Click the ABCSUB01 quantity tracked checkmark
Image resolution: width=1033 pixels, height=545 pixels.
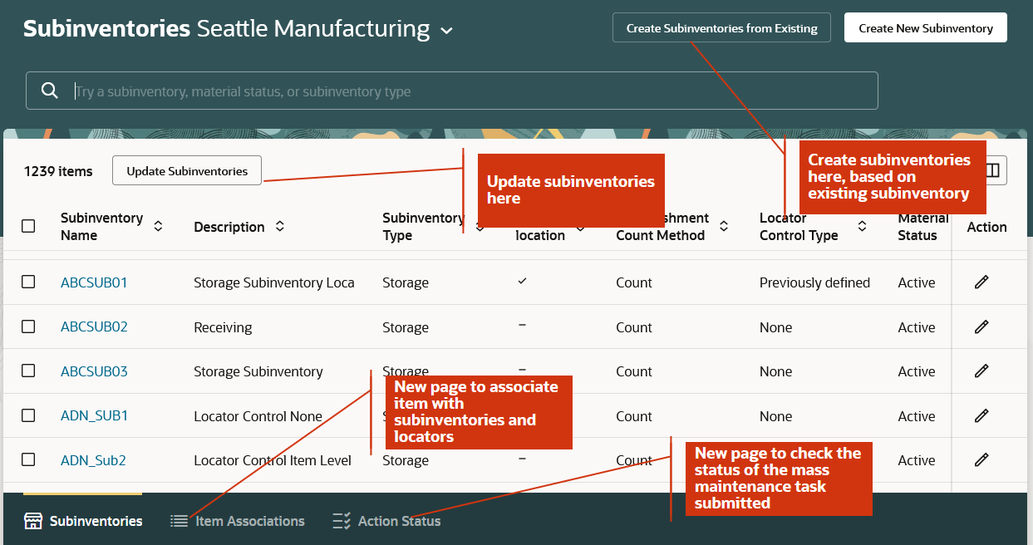tap(522, 282)
